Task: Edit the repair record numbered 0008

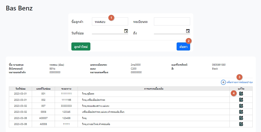Action: coord(241,112)
